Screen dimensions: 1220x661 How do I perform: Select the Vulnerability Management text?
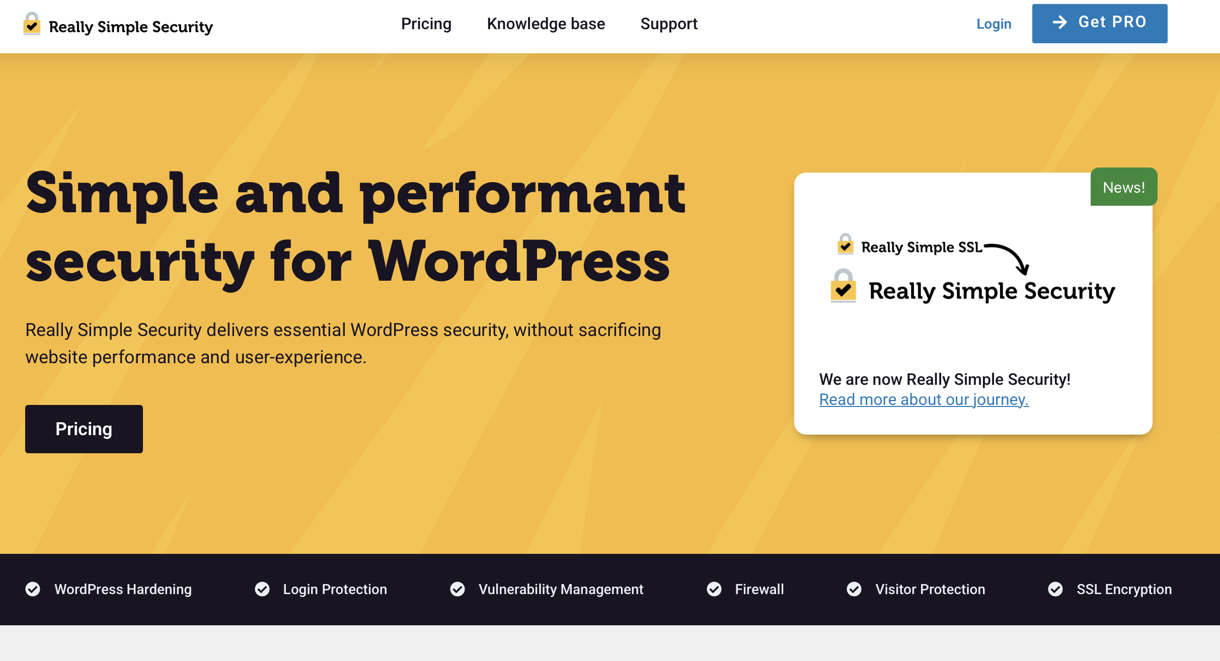pos(561,589)
